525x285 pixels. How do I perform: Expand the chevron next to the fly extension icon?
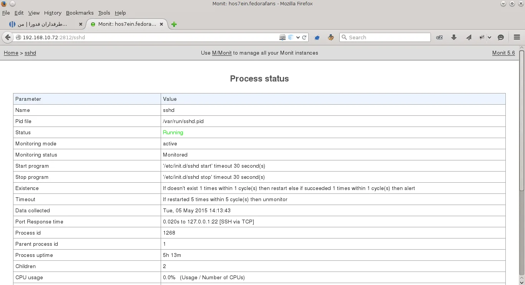point(489,37)
